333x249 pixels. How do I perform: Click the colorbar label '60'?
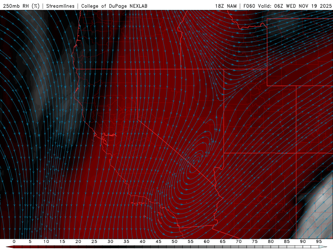206,242
